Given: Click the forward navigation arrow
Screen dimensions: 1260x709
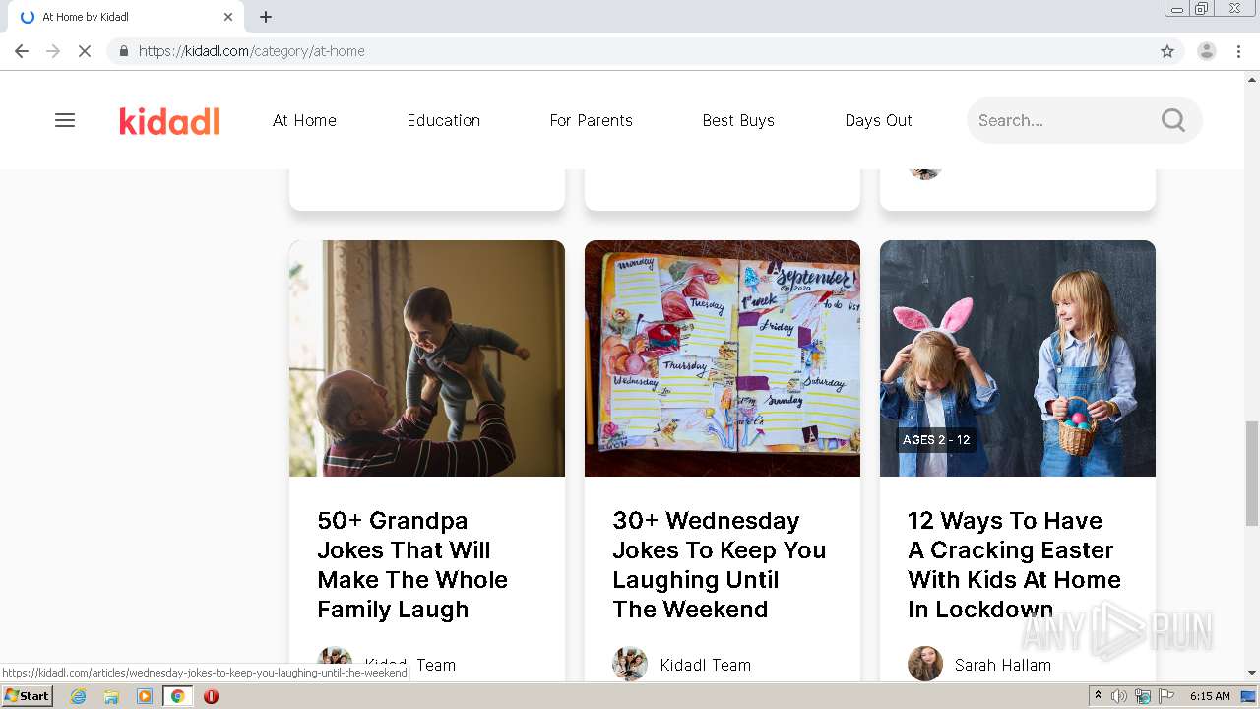Looking at the screenshot, I should pos(53,51).
